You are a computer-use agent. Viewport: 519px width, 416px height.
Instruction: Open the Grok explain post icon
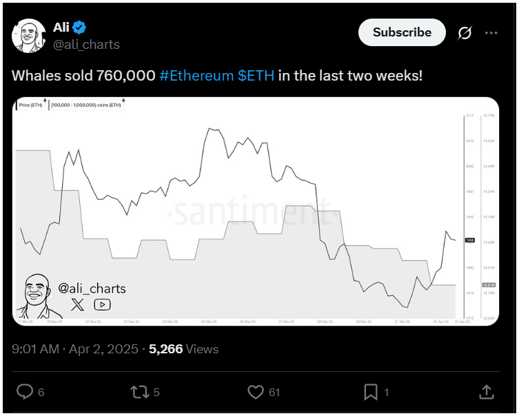(x=465, y=33)
